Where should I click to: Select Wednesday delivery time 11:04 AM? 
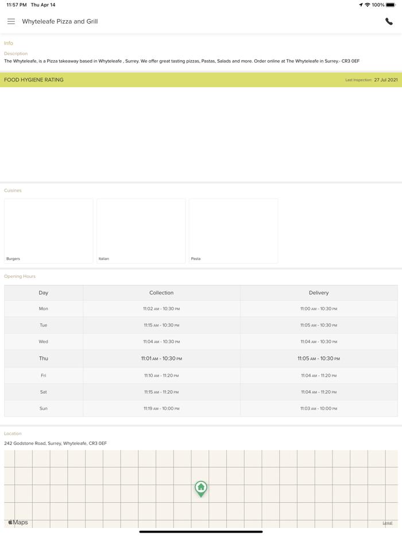(x=319, y=341)
